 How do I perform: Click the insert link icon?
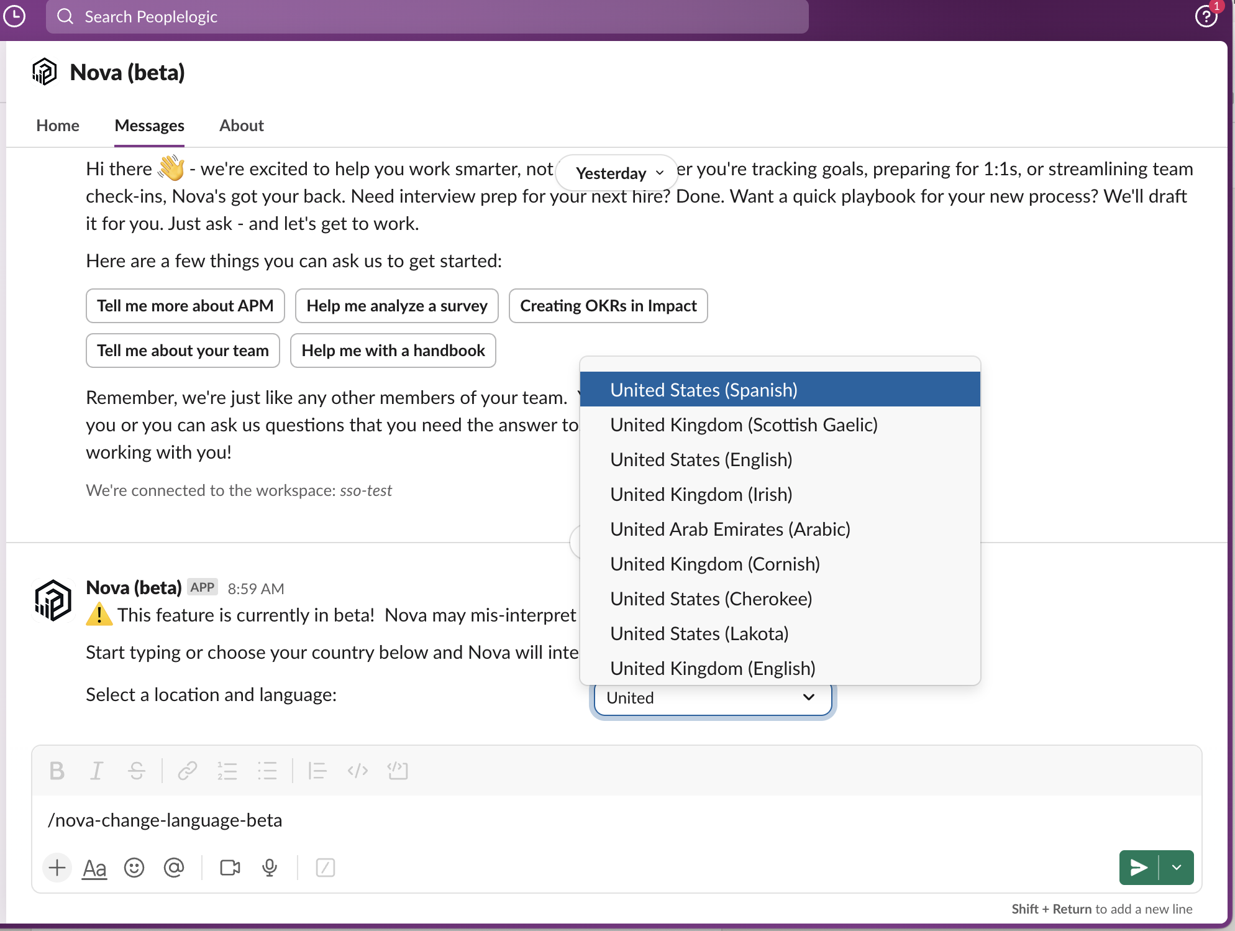187,771
